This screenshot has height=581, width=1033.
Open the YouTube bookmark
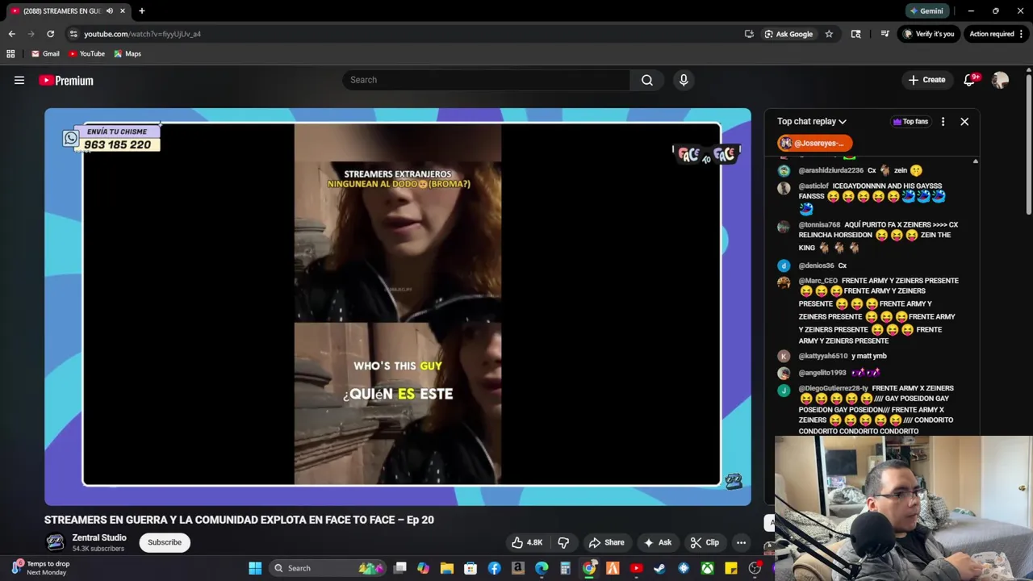tap(86, 54)
